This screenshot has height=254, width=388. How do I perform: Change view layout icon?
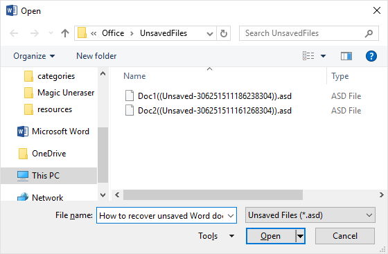(308, 56)
